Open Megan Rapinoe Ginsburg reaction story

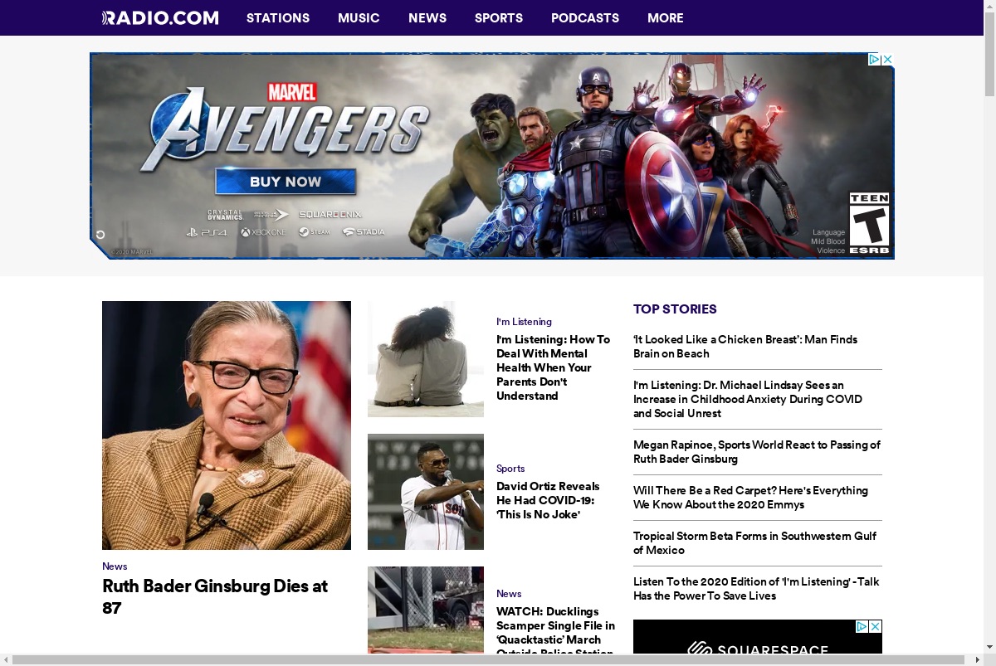tap(757, 451)
